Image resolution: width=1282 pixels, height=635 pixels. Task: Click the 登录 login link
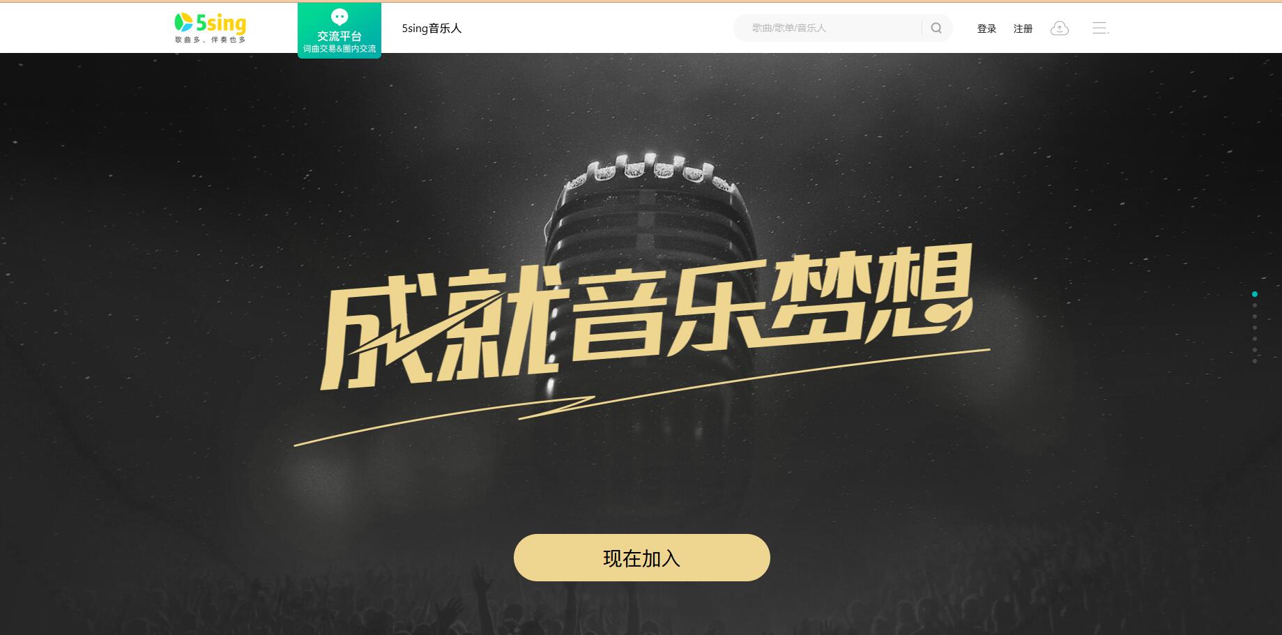tap(986, 29)
